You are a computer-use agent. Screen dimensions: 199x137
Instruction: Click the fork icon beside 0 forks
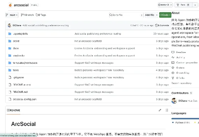[173, 78]
